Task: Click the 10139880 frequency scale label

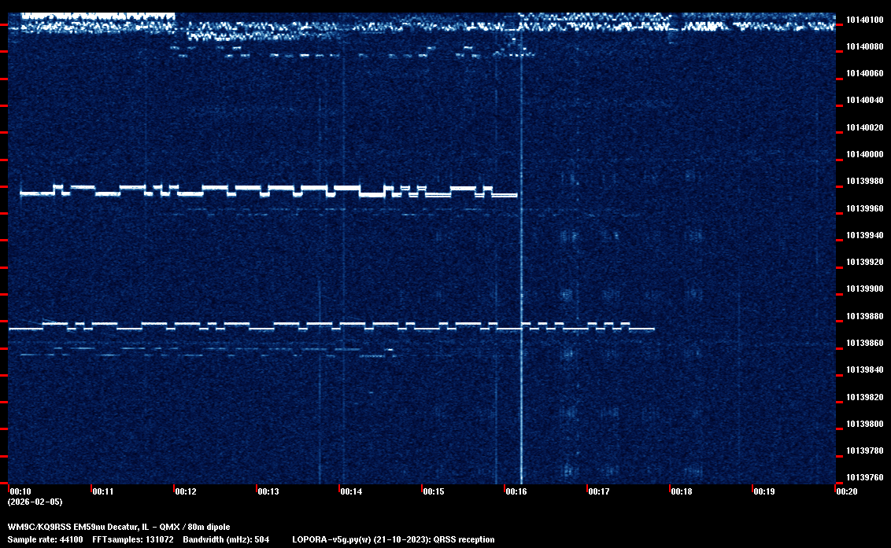Action: coord(863,316)
